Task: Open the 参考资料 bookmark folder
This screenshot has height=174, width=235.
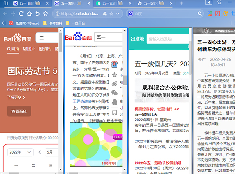Action: click(52, 23)
